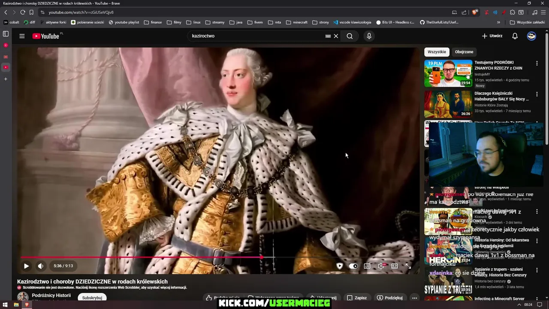Open Brave main menu hamburger
Image resolution: width=549 pixels, height=309 pixels.
click(543, 12)
